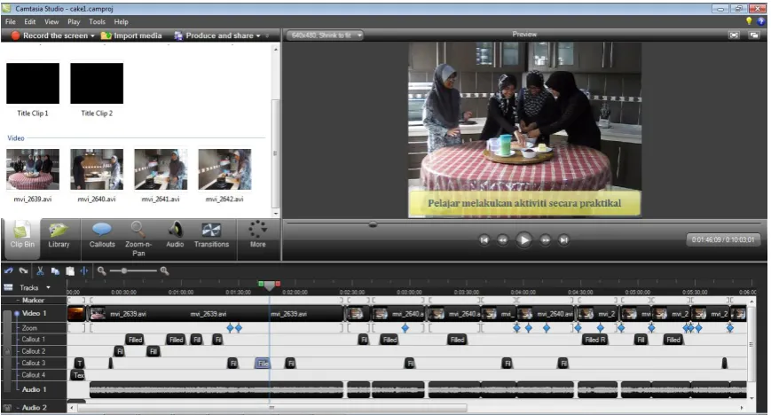
Task: Toggle the lock on Audio 2 track
Action: pyautogui.click(x=7, y=408)
